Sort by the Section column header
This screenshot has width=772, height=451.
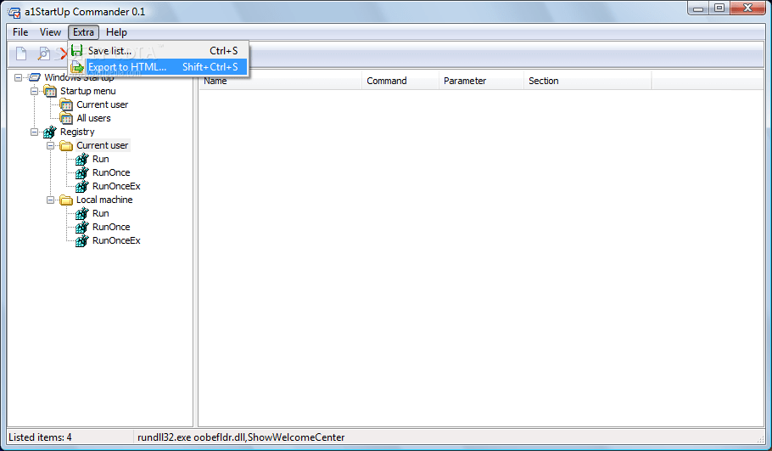point(587,81)
